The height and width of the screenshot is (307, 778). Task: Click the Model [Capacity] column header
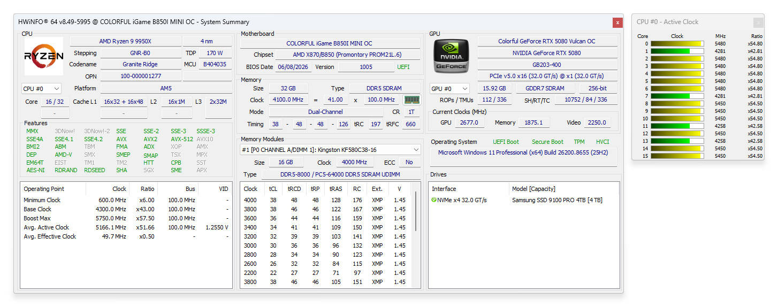[564, 189]
